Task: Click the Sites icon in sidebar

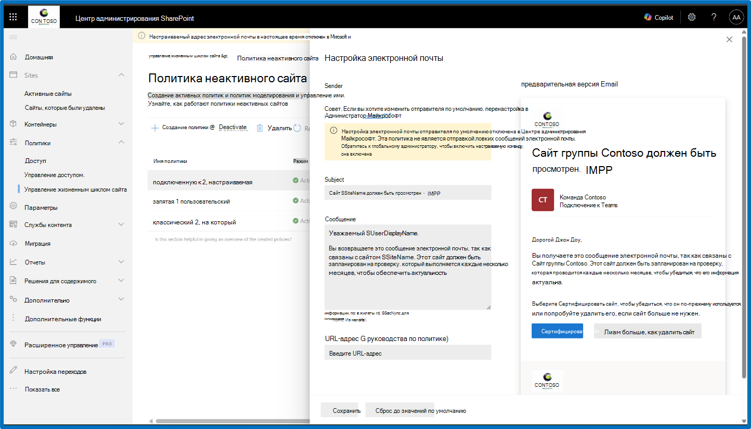Action: click(14, 75)
